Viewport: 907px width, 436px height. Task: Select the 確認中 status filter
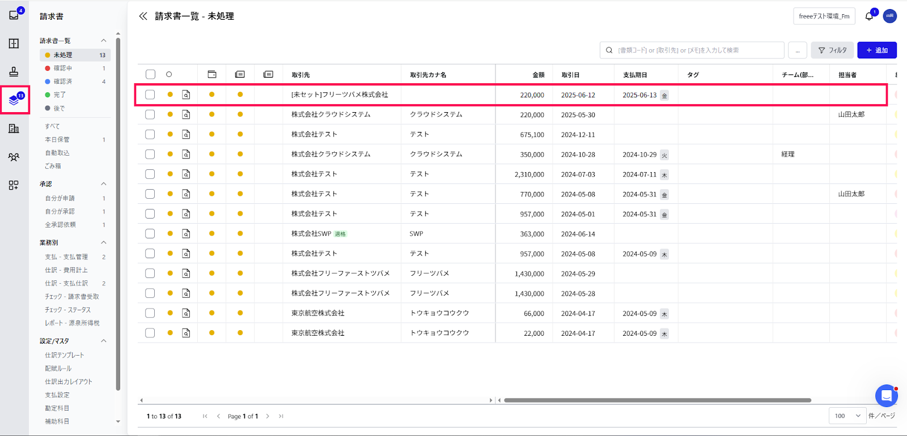pyautogui.click(x=75, y=68)
